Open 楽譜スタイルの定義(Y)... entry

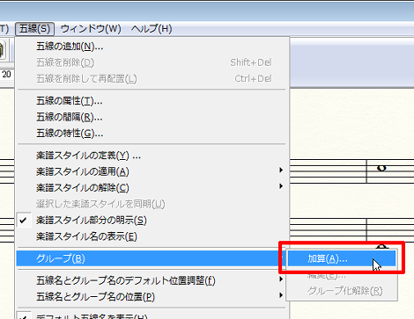pyautogui.click(x=152, y=156)
